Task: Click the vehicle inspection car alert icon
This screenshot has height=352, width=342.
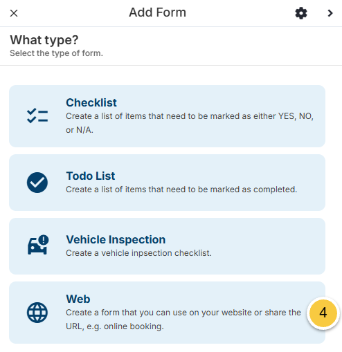Action: click(x=38, y=245)
